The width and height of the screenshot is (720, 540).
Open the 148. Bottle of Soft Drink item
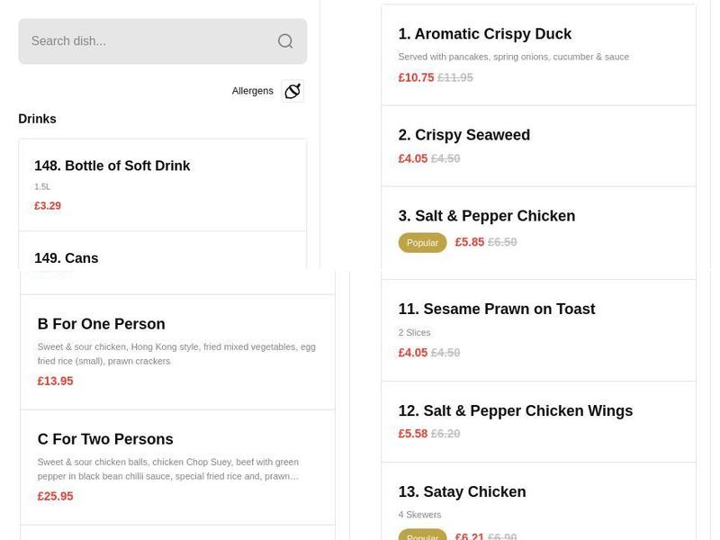[112, 166]
